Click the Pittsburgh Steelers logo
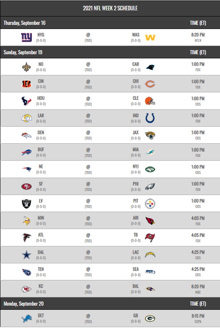The width and height of the screenshot is (220, 328). point(150,203)
